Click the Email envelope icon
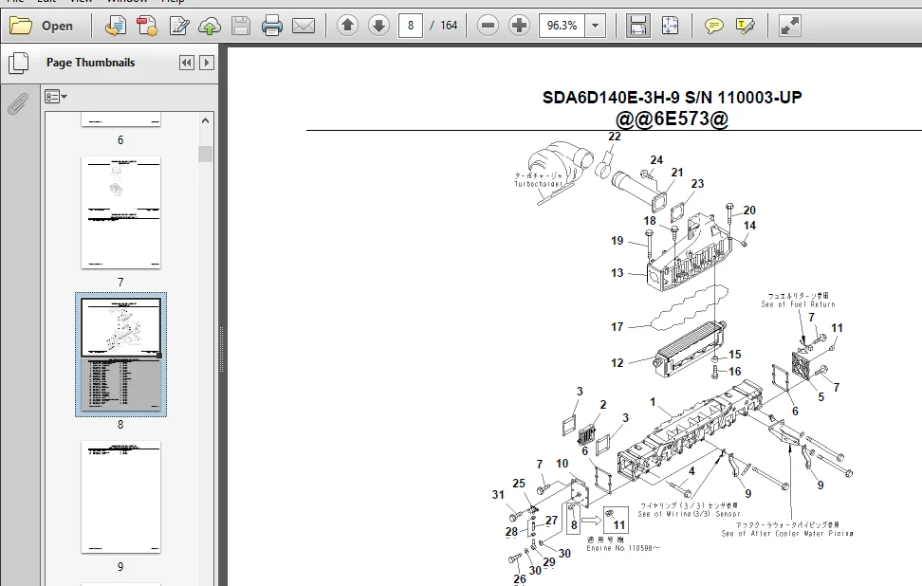The image size is (922, 586). 304,26
